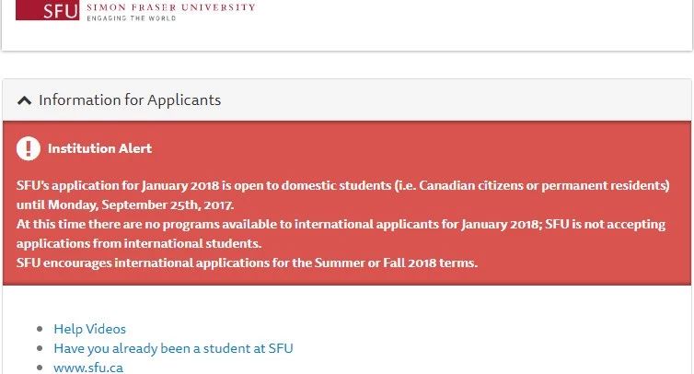The height and width of the screenshot is (374, 694).
Task: Click the bullet point beside www.sfu.ca
Action: coord(39,368)
